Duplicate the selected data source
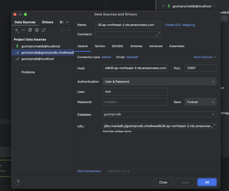Screen dimensions: 229x191 (x=30, y=30)
